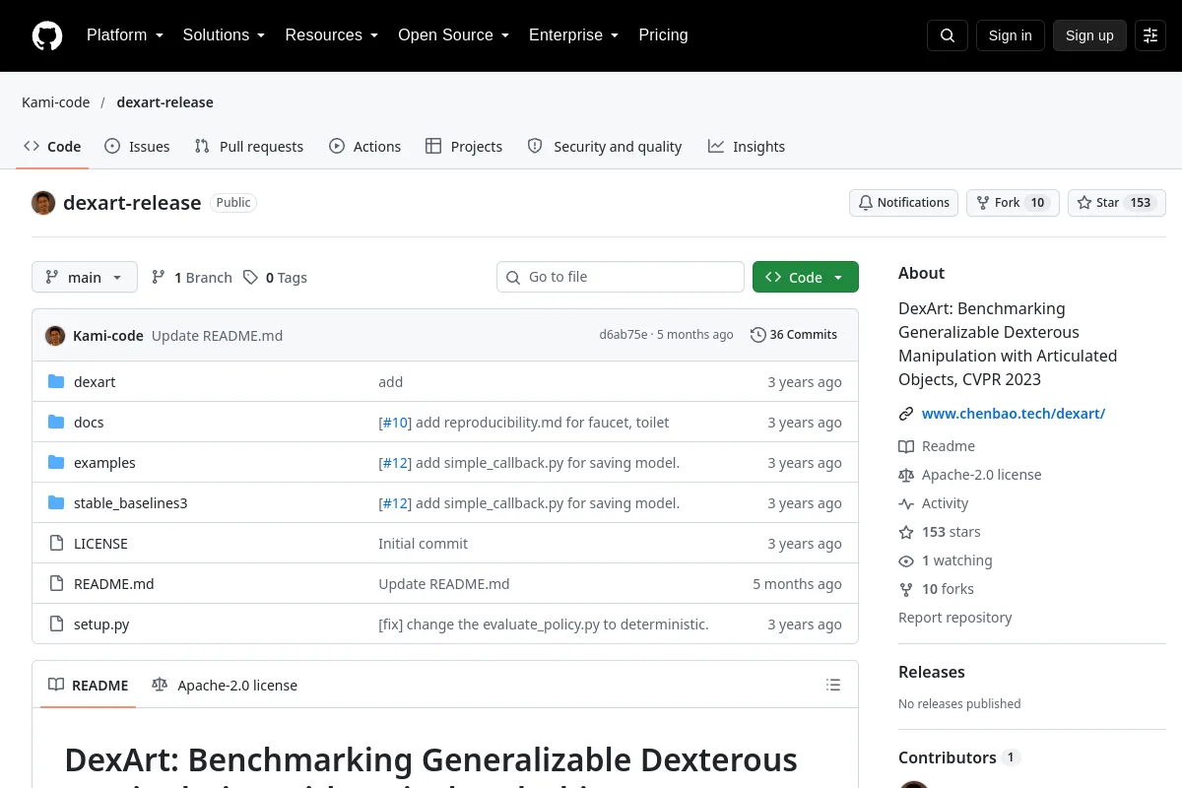The height and width of the screenshot is (788, 1182).
Task: Expand the Solutions menu
Action: pyautogui.click(x=224, y=35)
